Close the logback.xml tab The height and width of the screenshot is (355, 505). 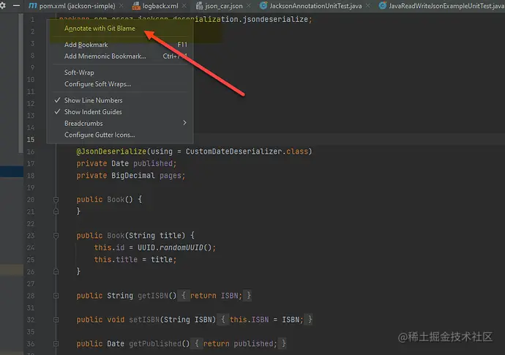(184, 6)
